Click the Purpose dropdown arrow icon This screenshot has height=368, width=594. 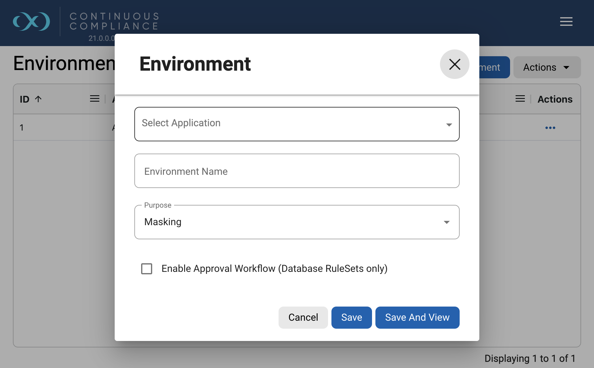(446, 222)
